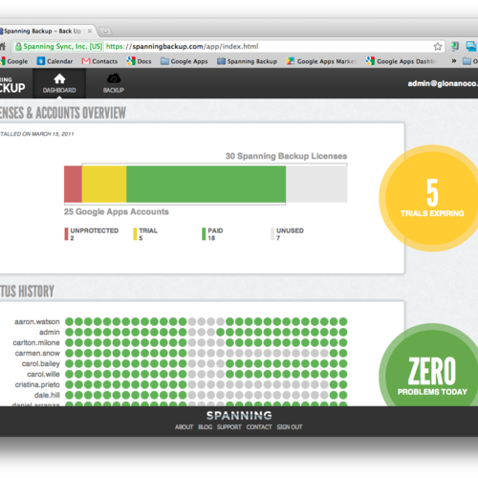Image resolution: width=478 pixels, height=478 pixels.
Task: Click the Sign Out footer link
Action: pos(290,427)
